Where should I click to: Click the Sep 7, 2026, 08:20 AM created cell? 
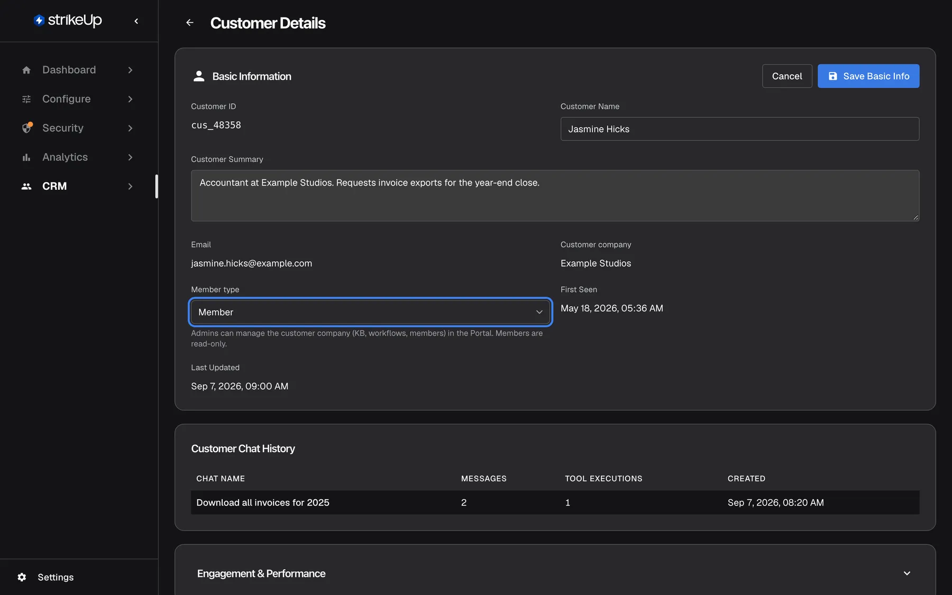point(776,502)
